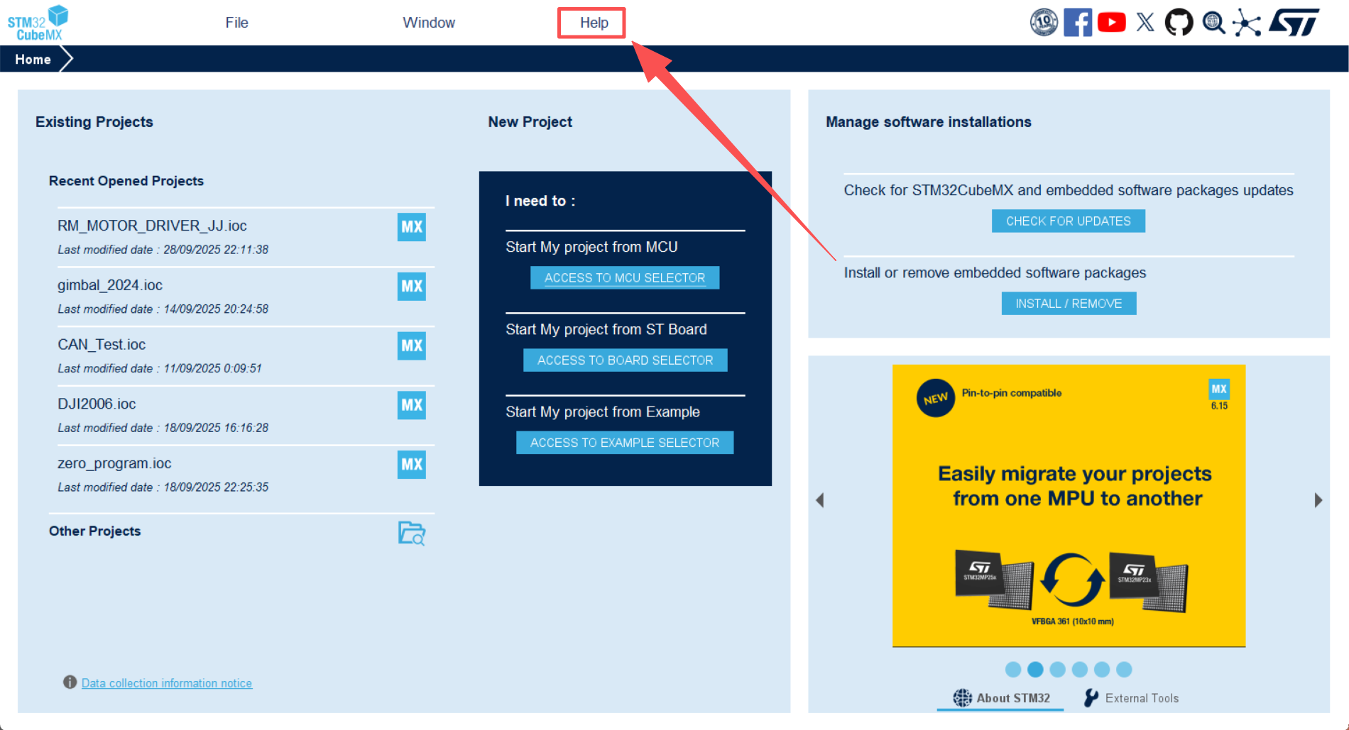Show previous banner with left arrow
This screenshot has width=1349, height=730.
[x=820, y=500]
